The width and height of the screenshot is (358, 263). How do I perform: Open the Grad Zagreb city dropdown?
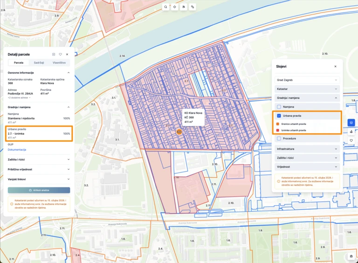[307, 80]
